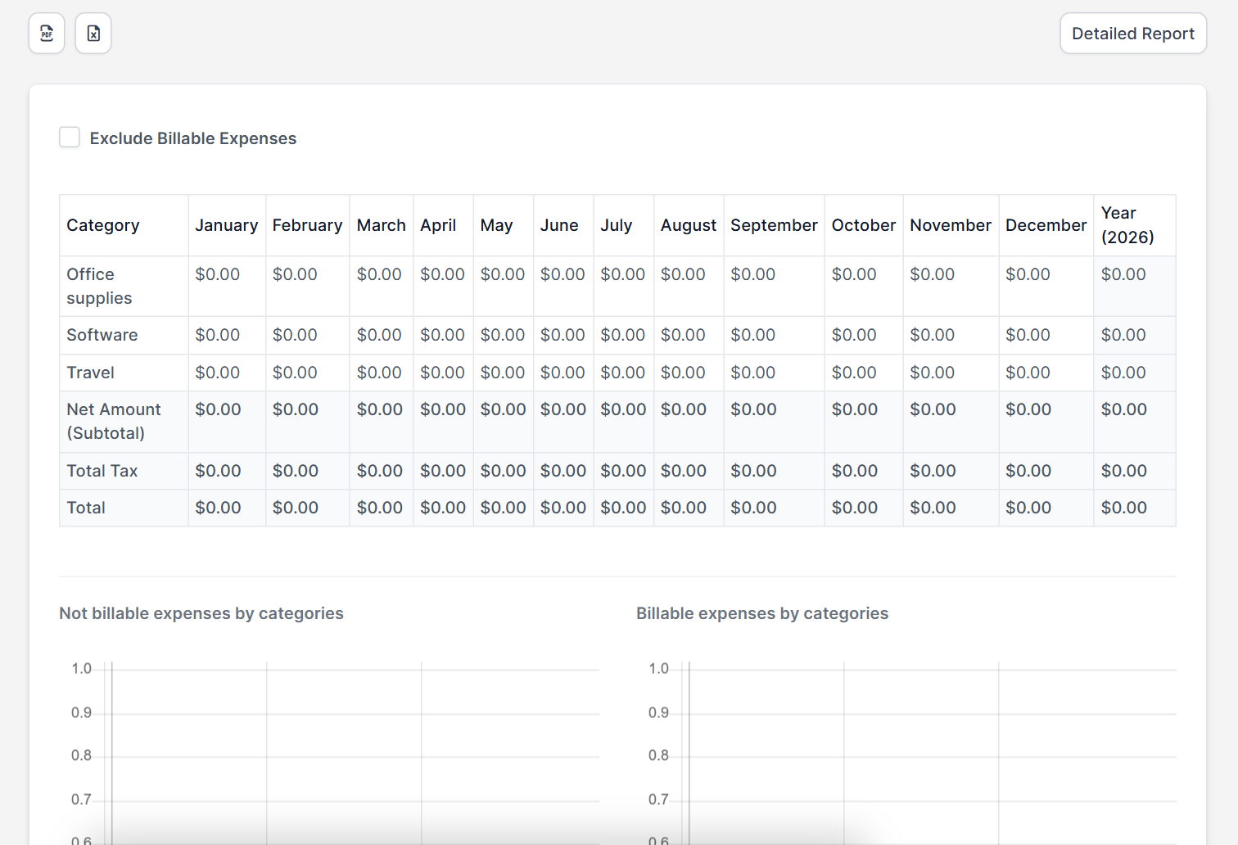Click the August column header
The width and height of the screenshot is (1238, 845).
coord(689,225)
